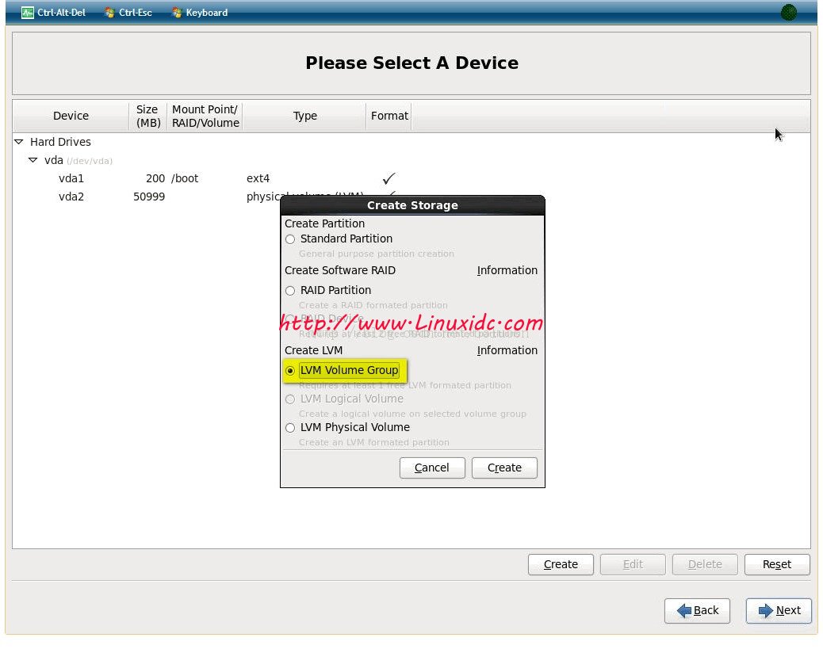
Task: Click Create in Create Storage dialog
Action: click(x=504, y=468)
